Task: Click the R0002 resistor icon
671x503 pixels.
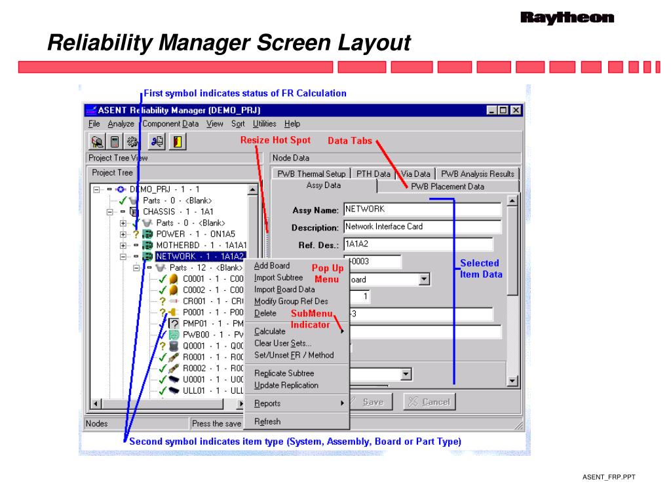Action: coord(174,368)
